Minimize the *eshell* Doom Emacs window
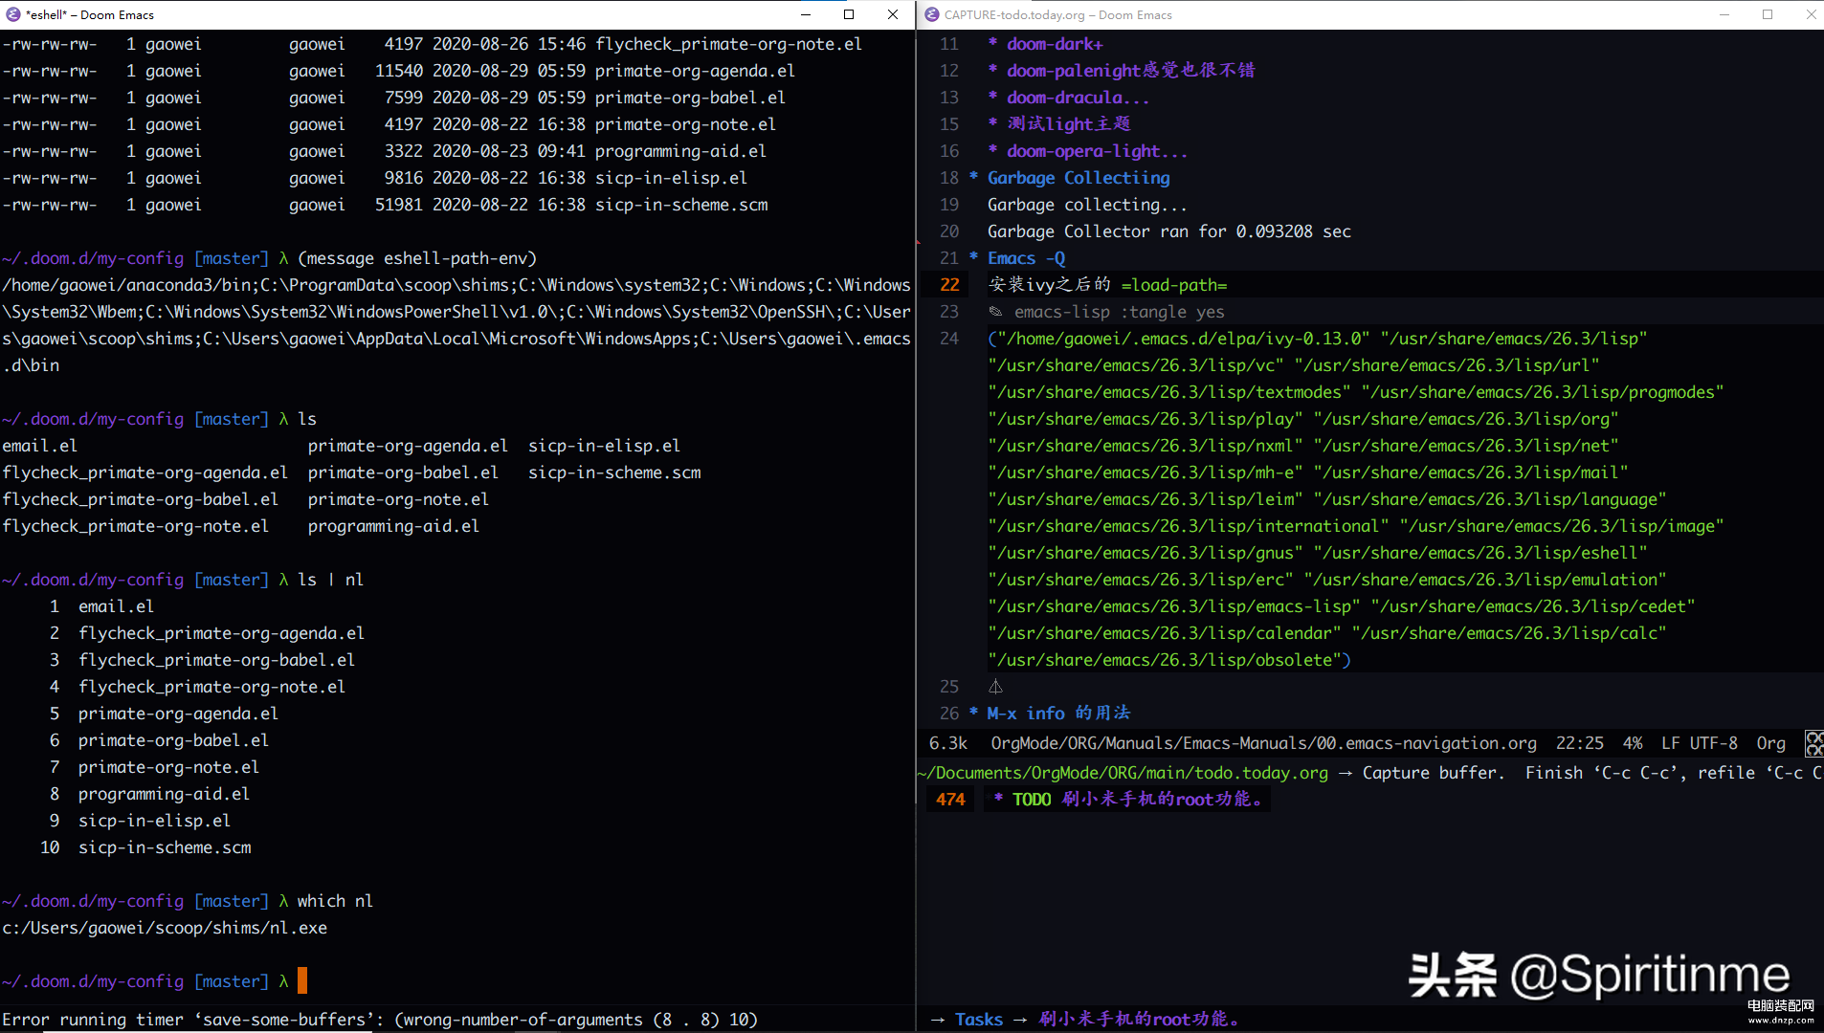The width and height of the screenshot is (1824, 1033). (x=805, y=14)
